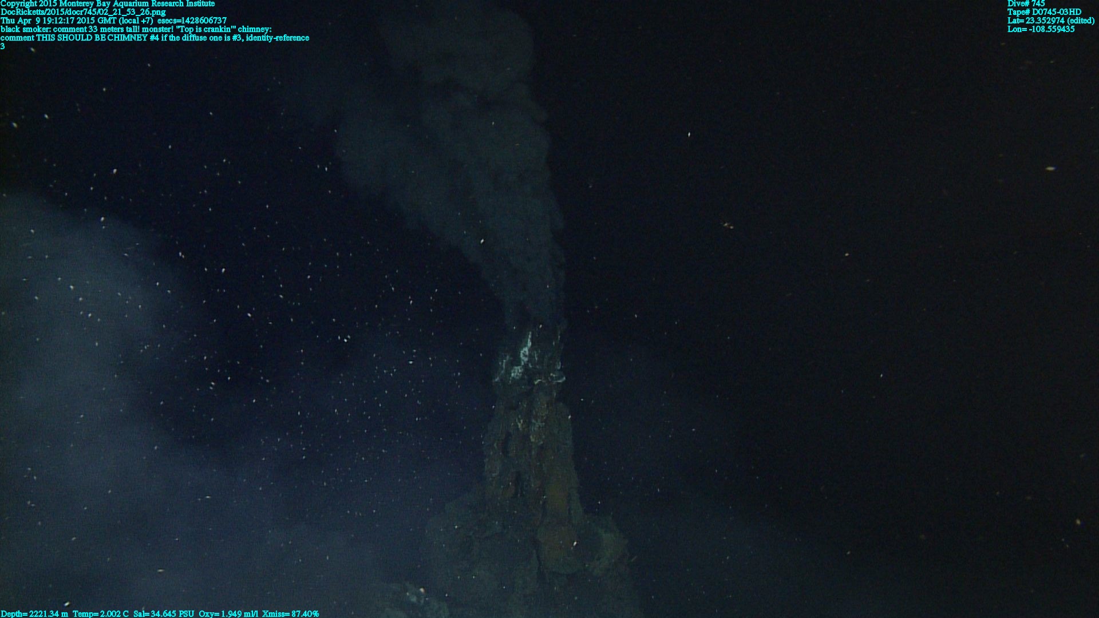Click the Dive# 745 label
Screen dimensions: 1099x618
click(1026, 3)
